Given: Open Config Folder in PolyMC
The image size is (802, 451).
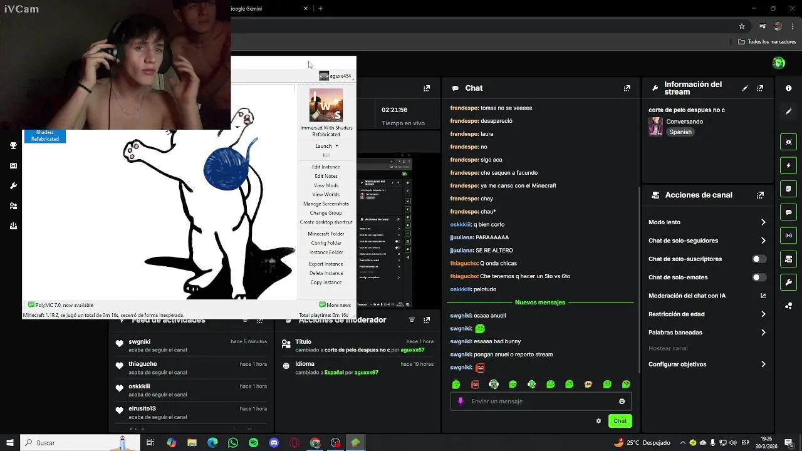Looking at the screenshot, I should 326,243.
